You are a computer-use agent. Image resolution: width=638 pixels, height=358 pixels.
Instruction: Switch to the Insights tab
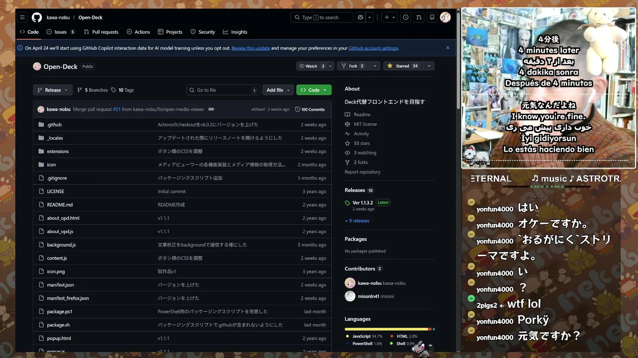click(x=235, y=32)
